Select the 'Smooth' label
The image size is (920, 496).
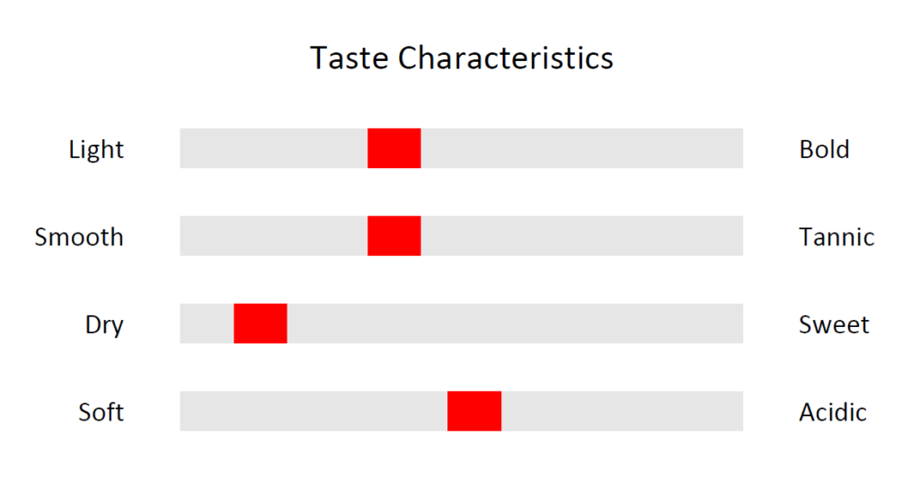(79, 237)
